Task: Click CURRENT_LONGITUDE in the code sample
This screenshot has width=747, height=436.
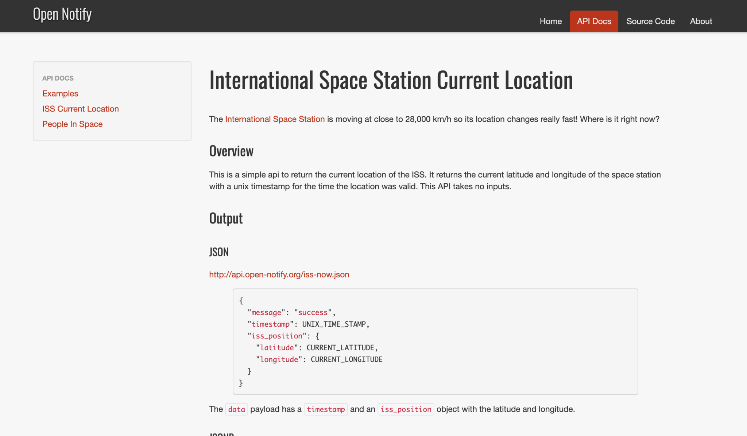Action: coord(347,359)
